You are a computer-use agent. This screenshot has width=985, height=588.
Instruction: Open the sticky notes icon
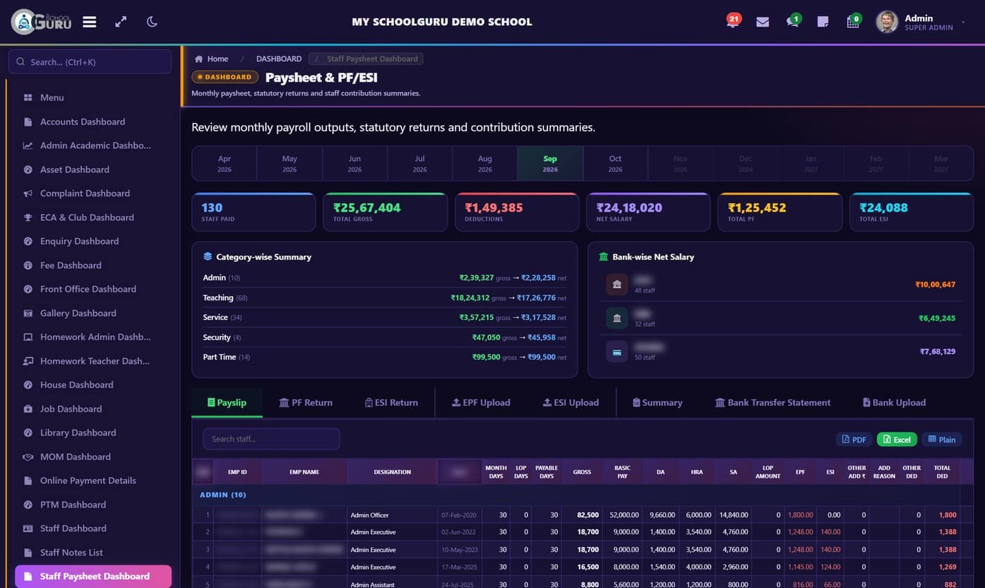click(822, 22)
